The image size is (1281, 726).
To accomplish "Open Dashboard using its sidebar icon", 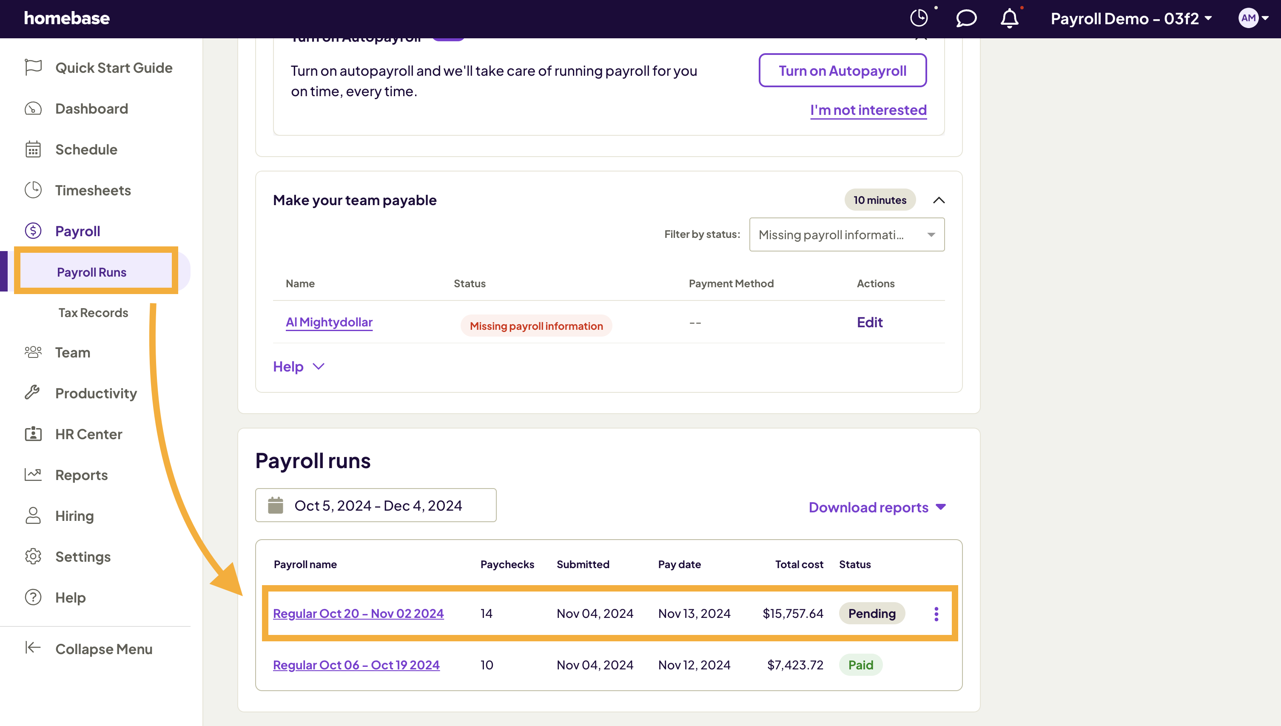I will pos(33,108).
